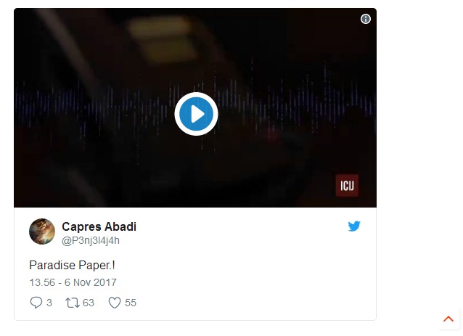View the 3 replies count
This screenshot has height=336, width=463.
coord(49,303)
